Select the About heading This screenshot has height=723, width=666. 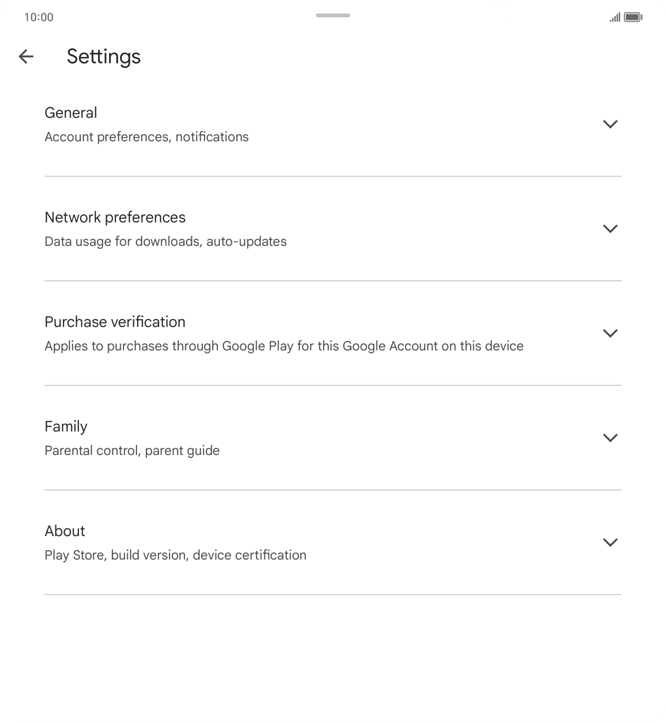65,531
